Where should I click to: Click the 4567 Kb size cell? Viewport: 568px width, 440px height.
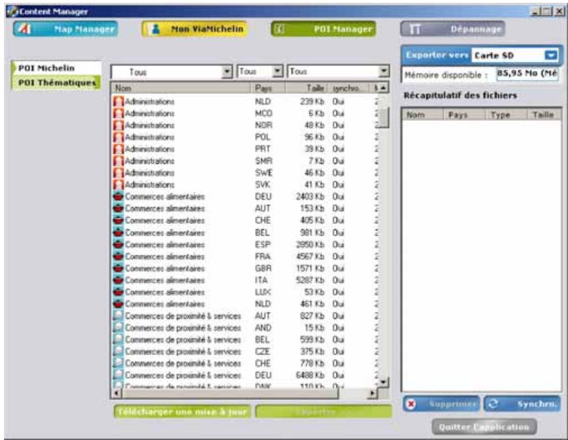(310, 256)
